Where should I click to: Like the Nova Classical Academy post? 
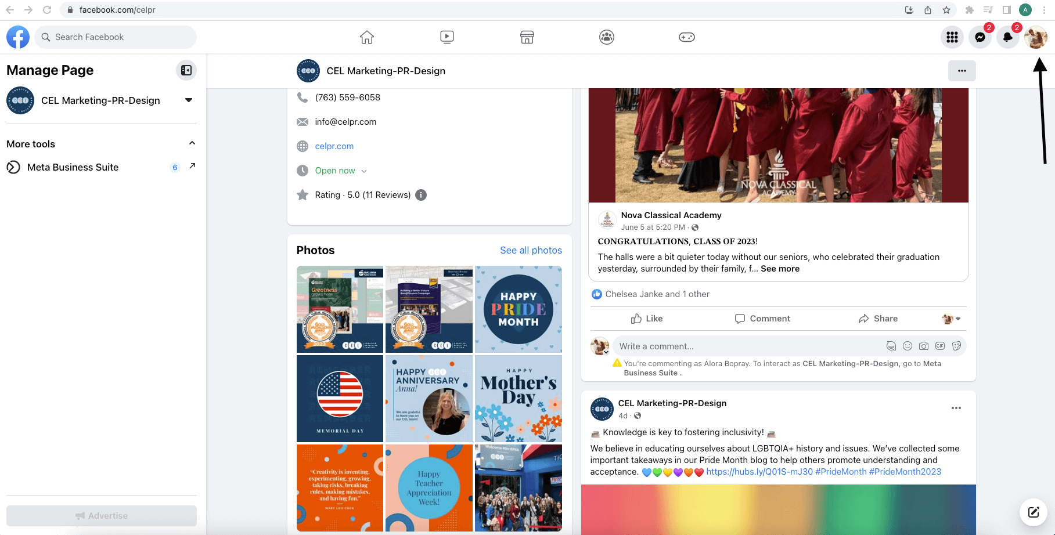coord(647,319)
